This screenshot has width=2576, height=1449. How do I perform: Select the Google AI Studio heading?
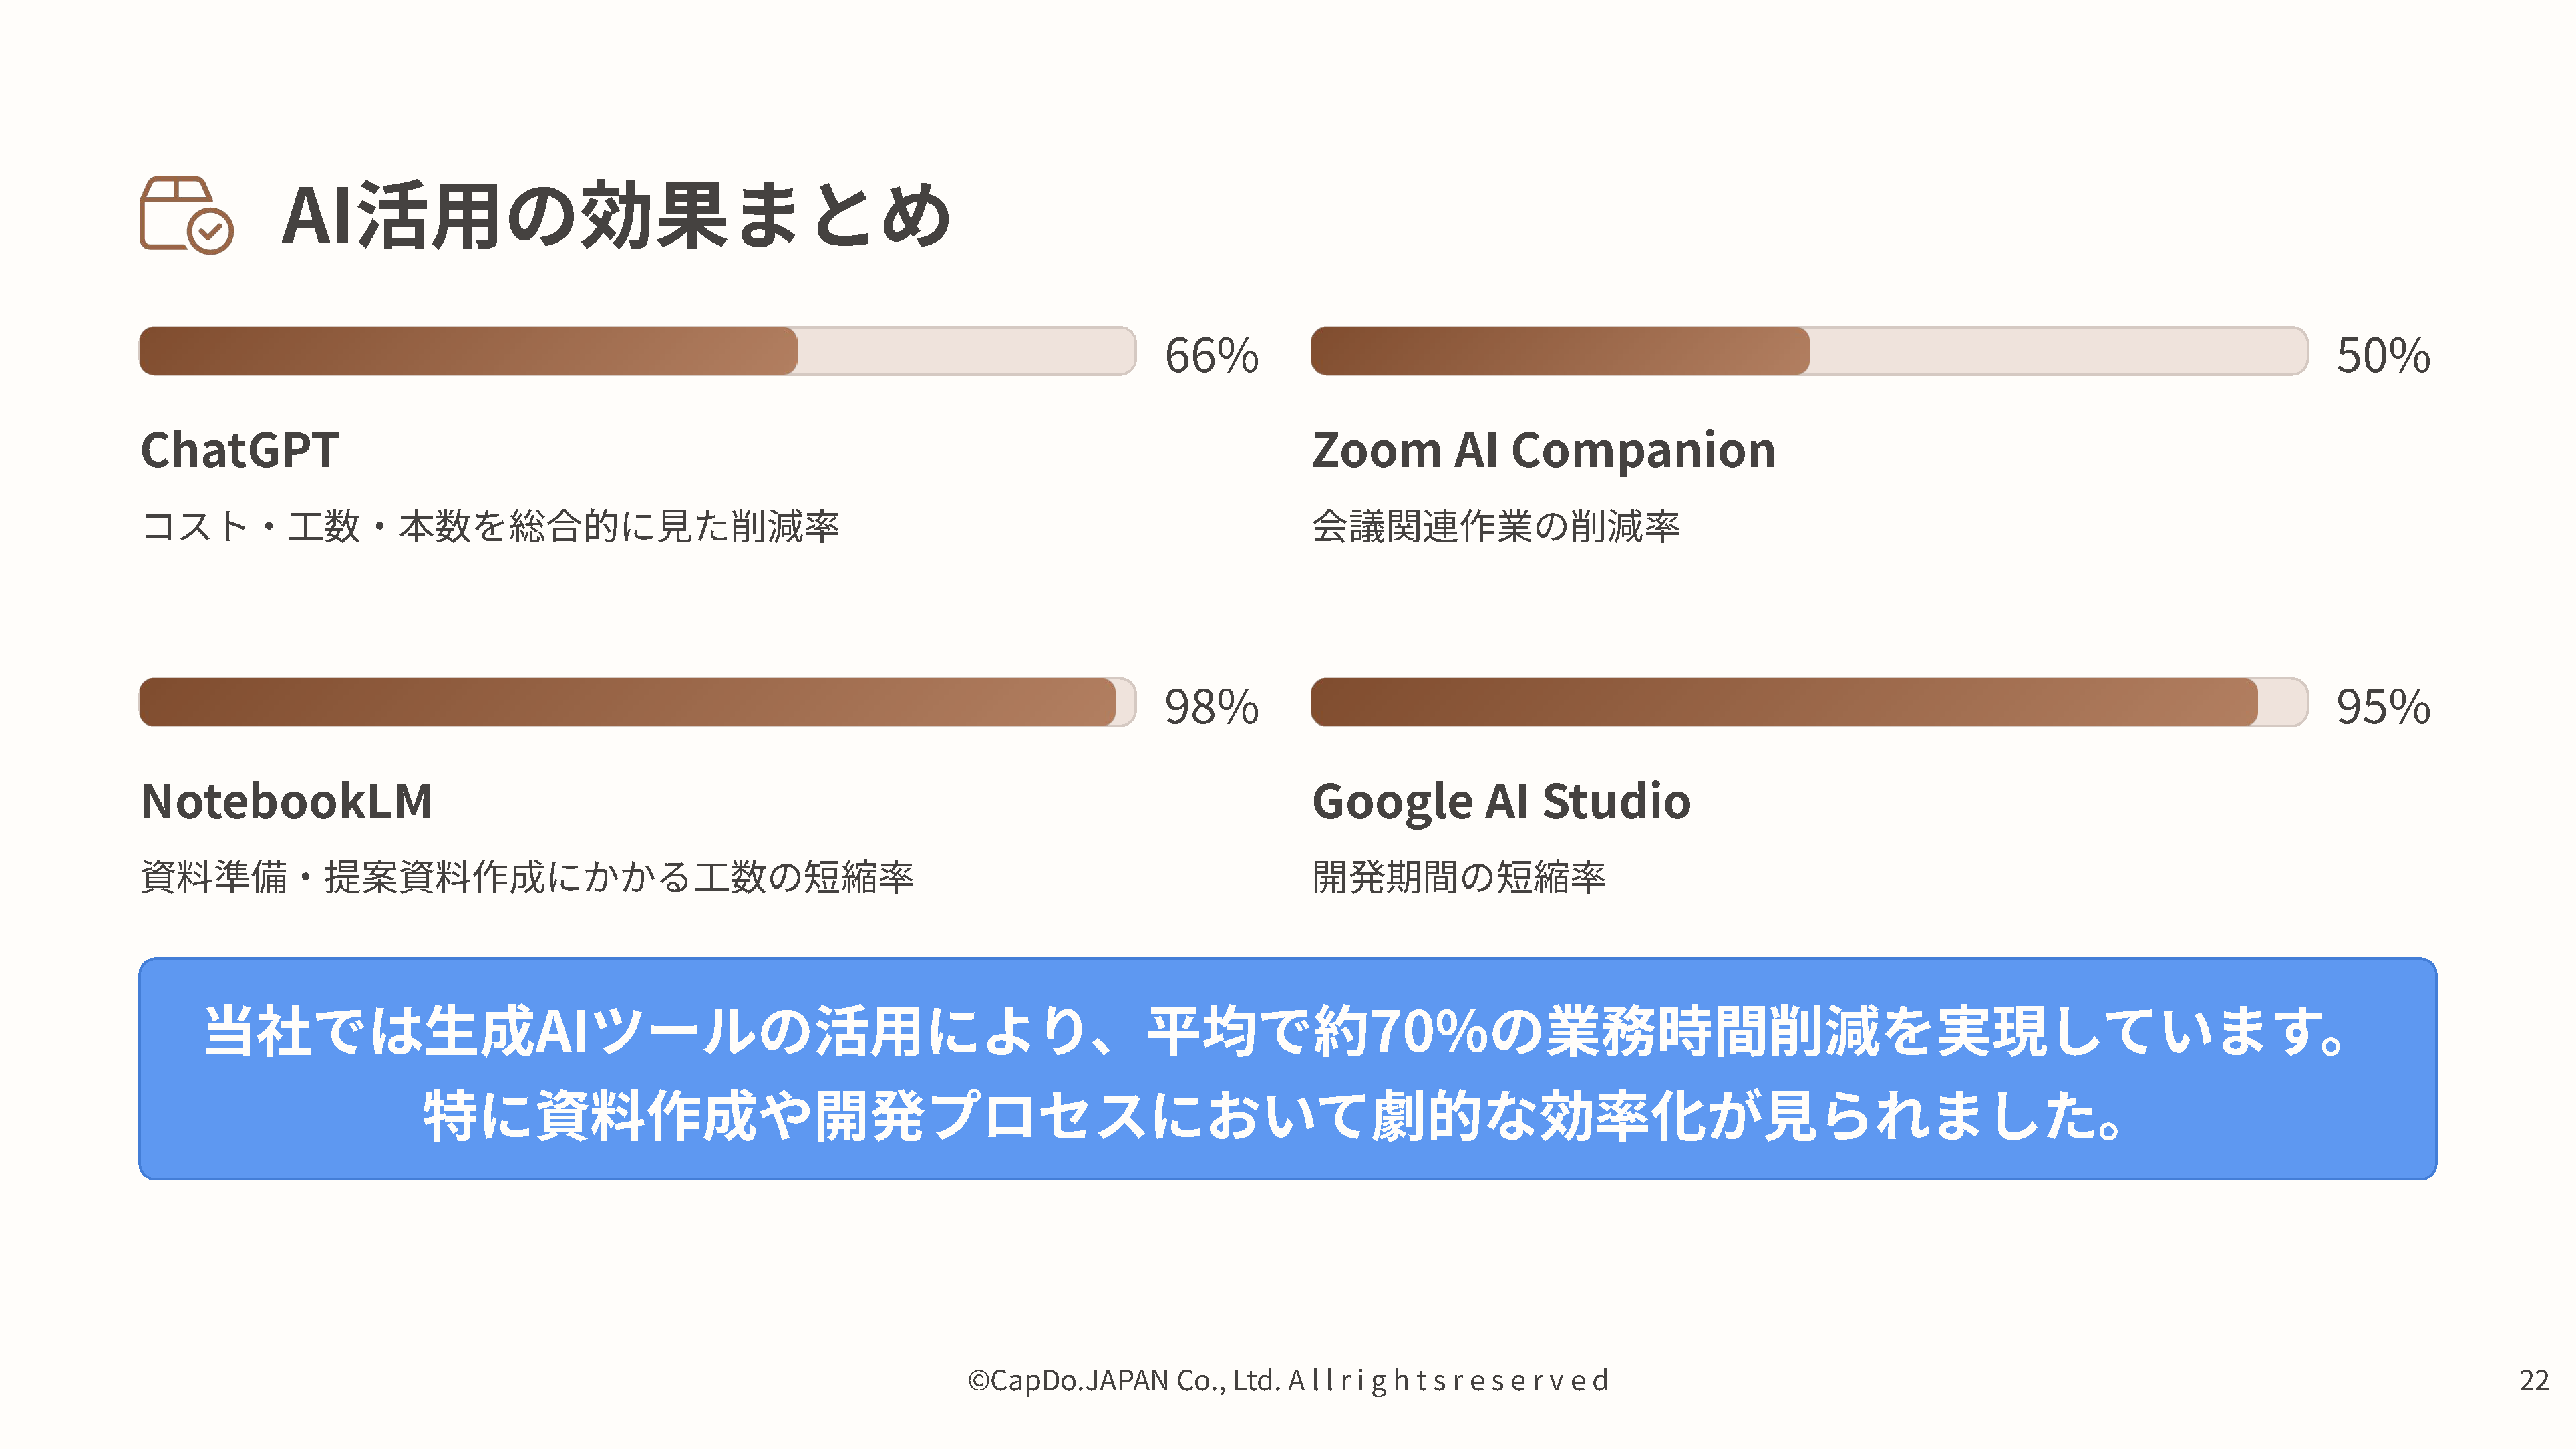(x=1501, y=801)
